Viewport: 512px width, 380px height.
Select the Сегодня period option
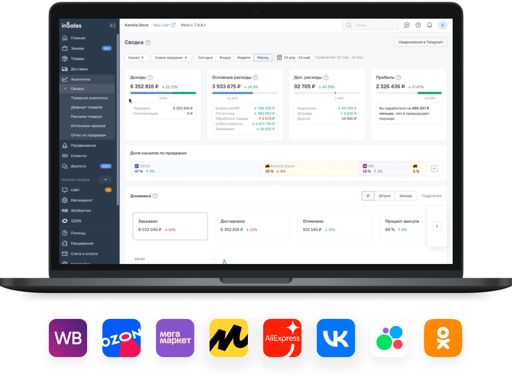point(205,58)
